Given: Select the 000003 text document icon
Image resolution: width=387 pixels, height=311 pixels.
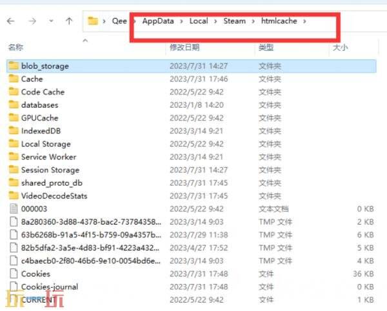Looking at the screenshot, I should pyautogui.click(x=14, y=209).
